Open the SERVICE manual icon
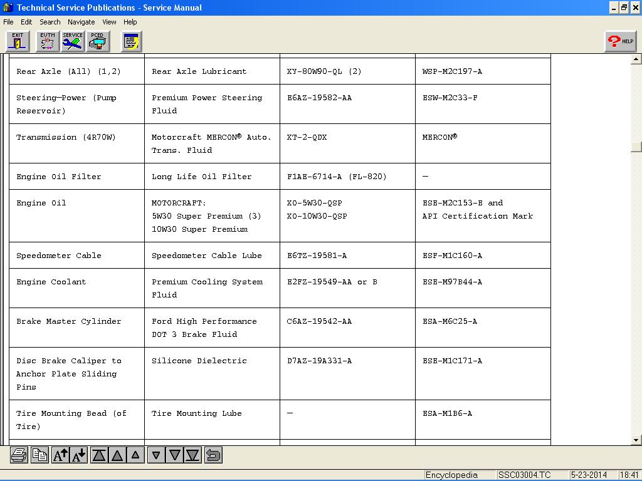The image size is (642, 481). pyautogui.click(x=73, y=41)
